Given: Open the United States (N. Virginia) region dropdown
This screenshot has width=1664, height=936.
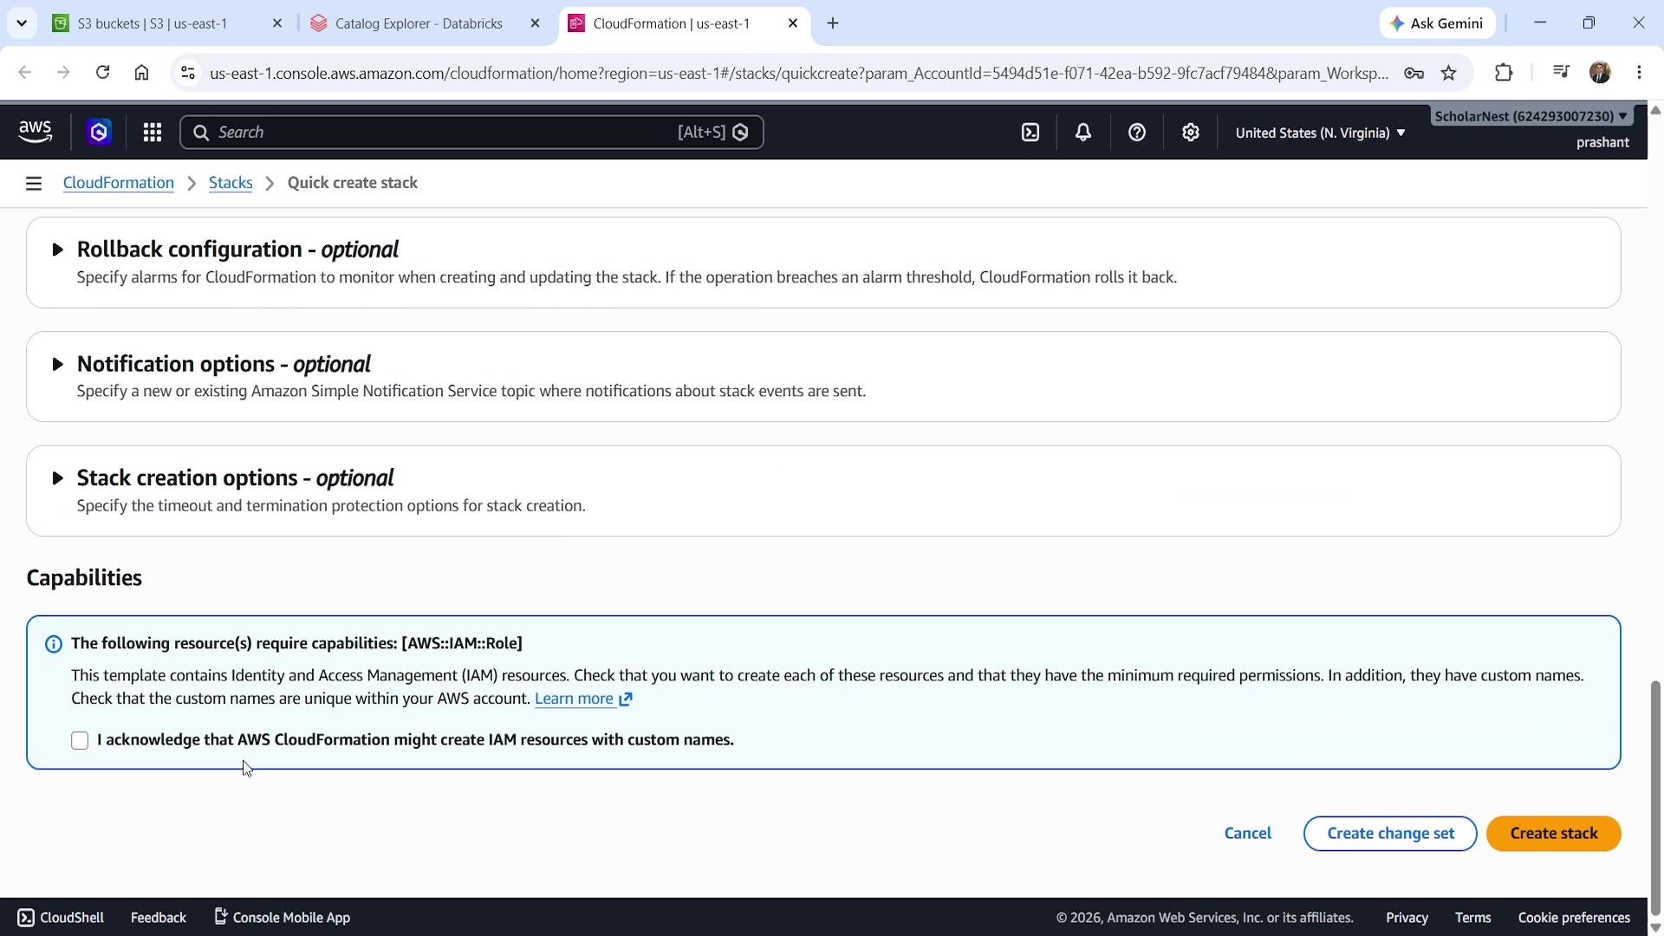Looking at the screenshot, I should (1320, 133).
